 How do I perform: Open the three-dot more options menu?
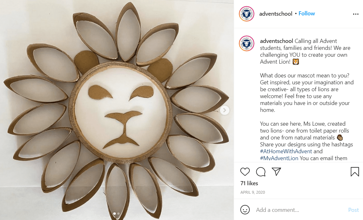(355, 14)
